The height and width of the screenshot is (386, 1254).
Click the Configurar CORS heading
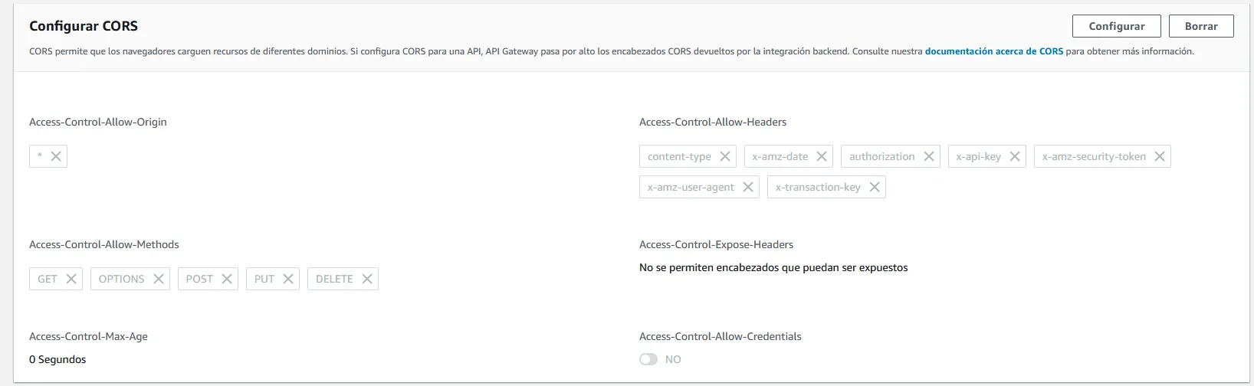pos(84,26)
